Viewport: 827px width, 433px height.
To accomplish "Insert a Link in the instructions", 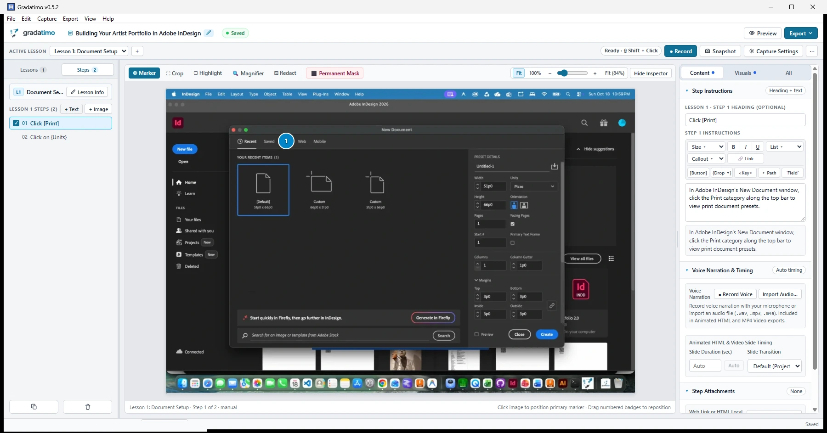I will [x=746, y=159].
